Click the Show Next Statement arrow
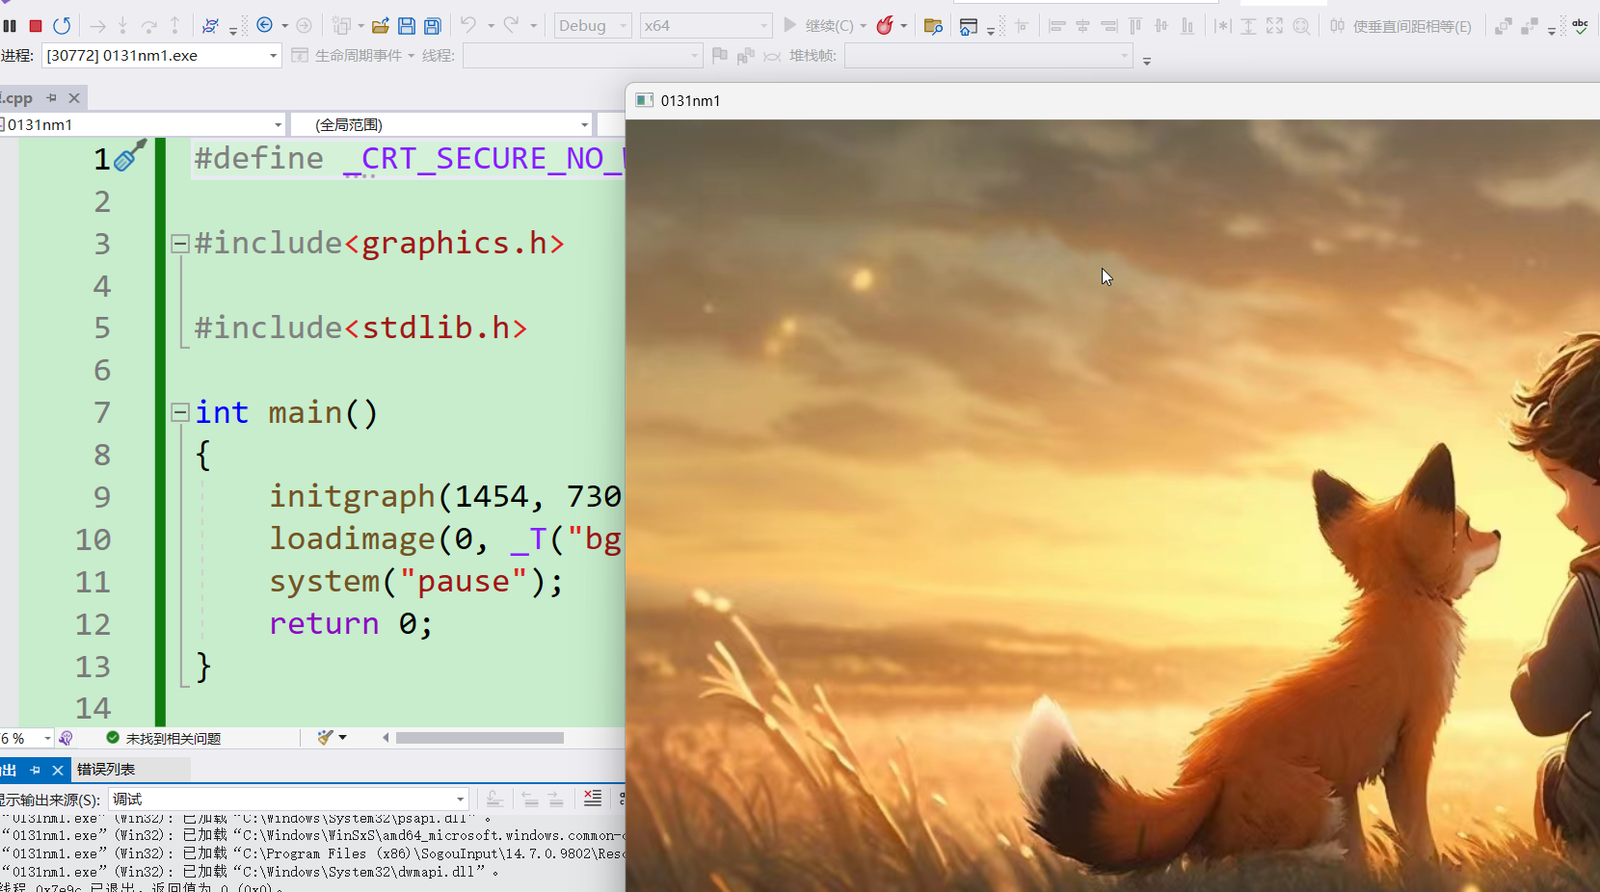 [x=97, y=26]
